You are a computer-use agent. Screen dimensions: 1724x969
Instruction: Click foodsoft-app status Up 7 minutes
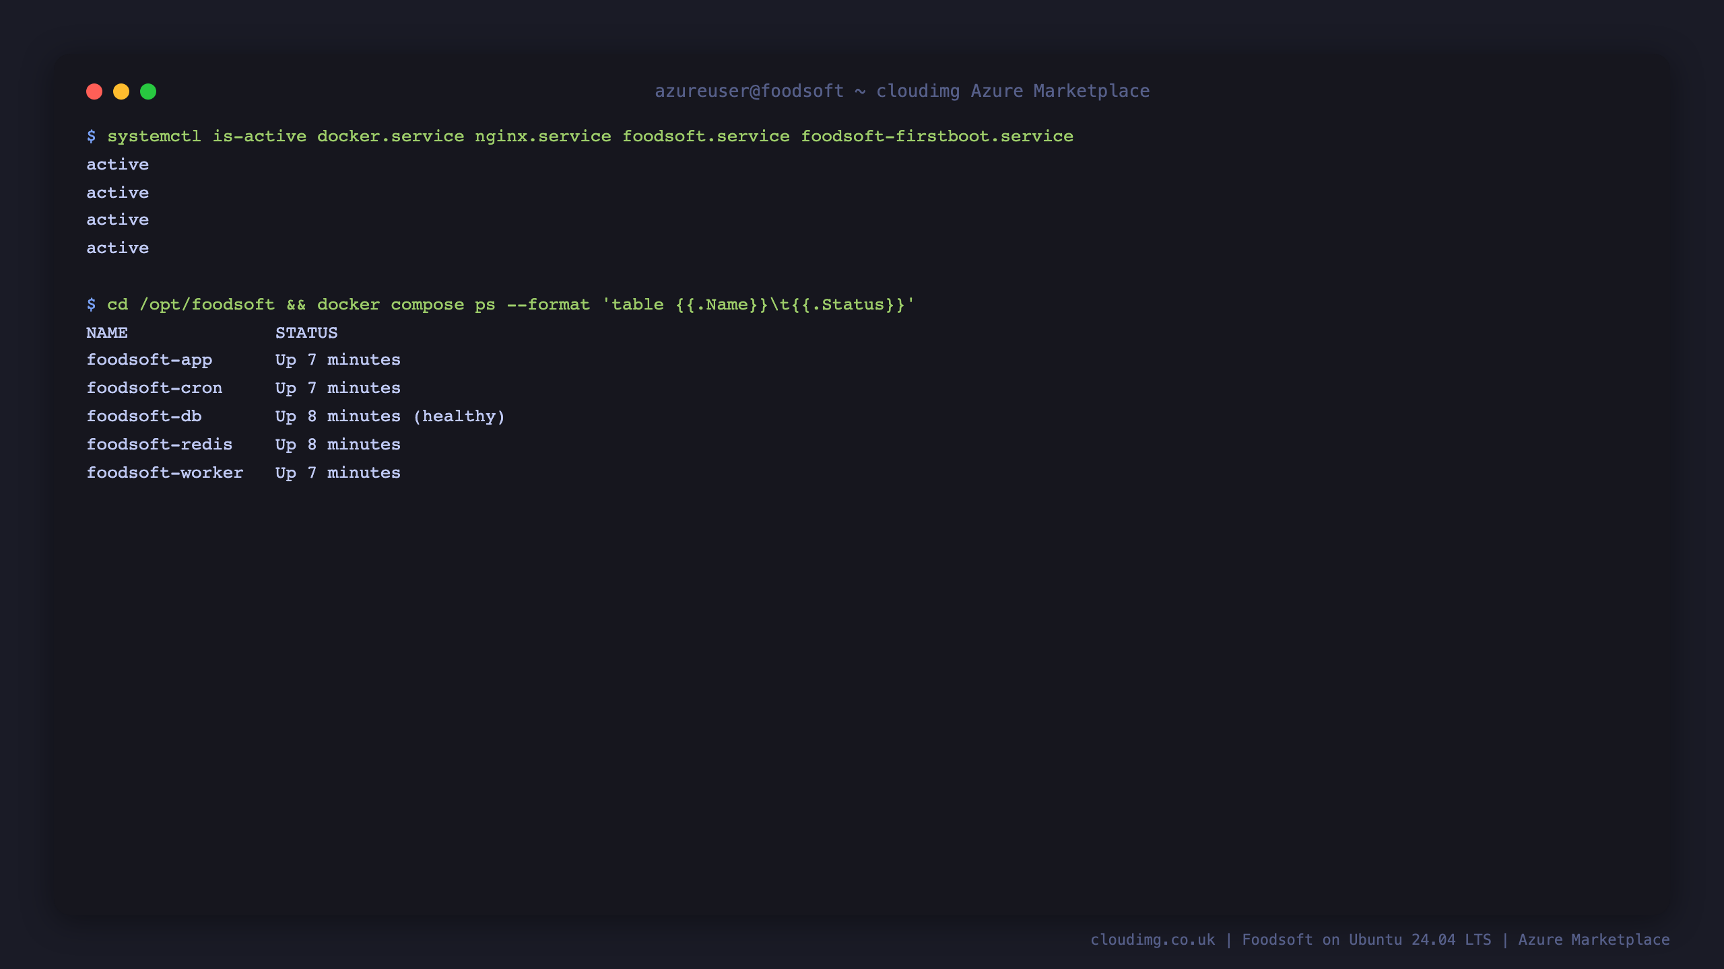click(x=338, y=360)
